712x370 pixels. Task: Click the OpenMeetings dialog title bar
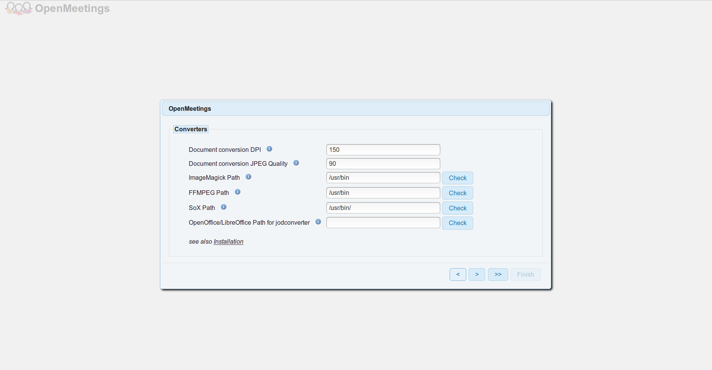click(355, 108)
